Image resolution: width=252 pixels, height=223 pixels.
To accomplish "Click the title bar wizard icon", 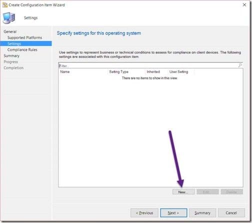I will pyautogui.click(x=5, y=5).
